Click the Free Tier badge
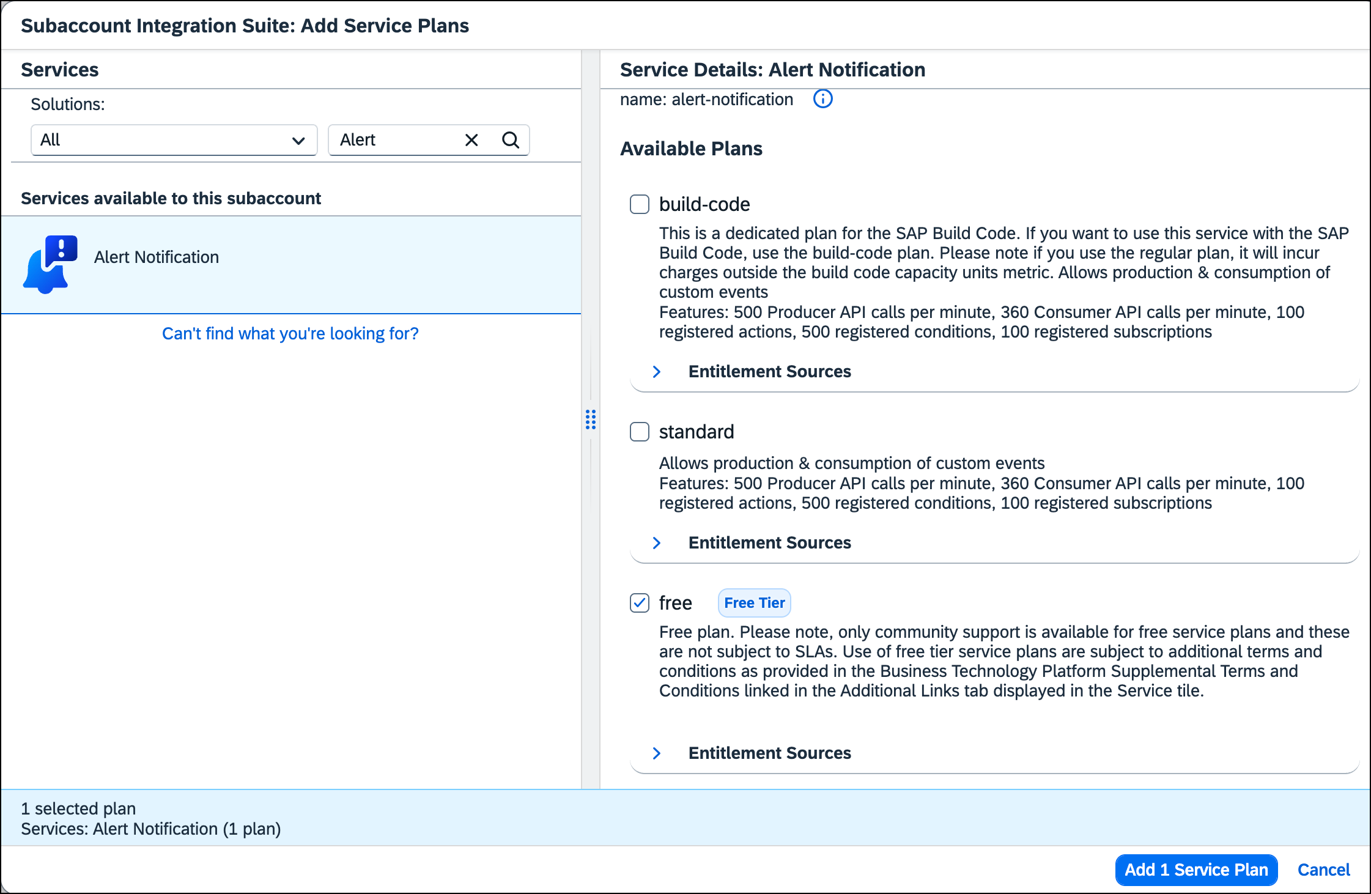1371x894 pixels. [754, 603]
